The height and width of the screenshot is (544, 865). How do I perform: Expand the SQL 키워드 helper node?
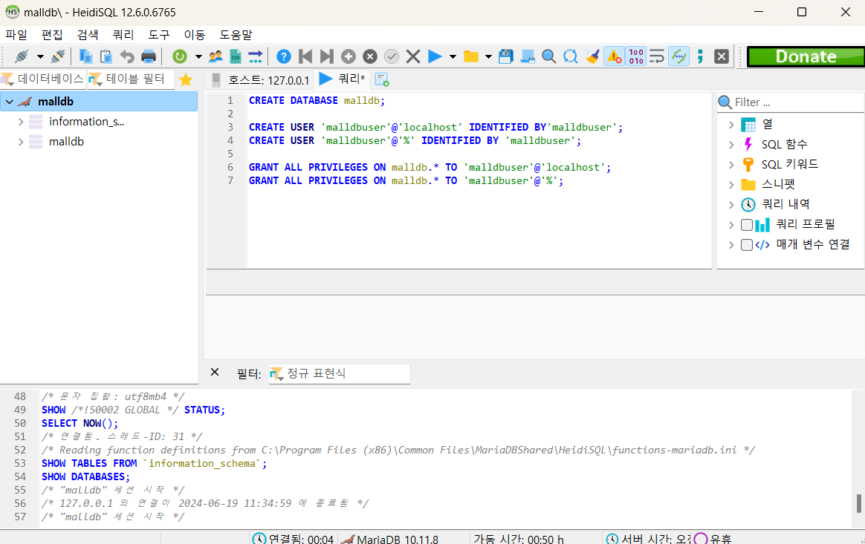731,164
